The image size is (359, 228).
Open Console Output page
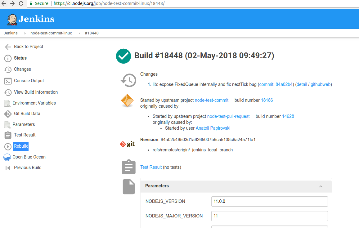29,81
